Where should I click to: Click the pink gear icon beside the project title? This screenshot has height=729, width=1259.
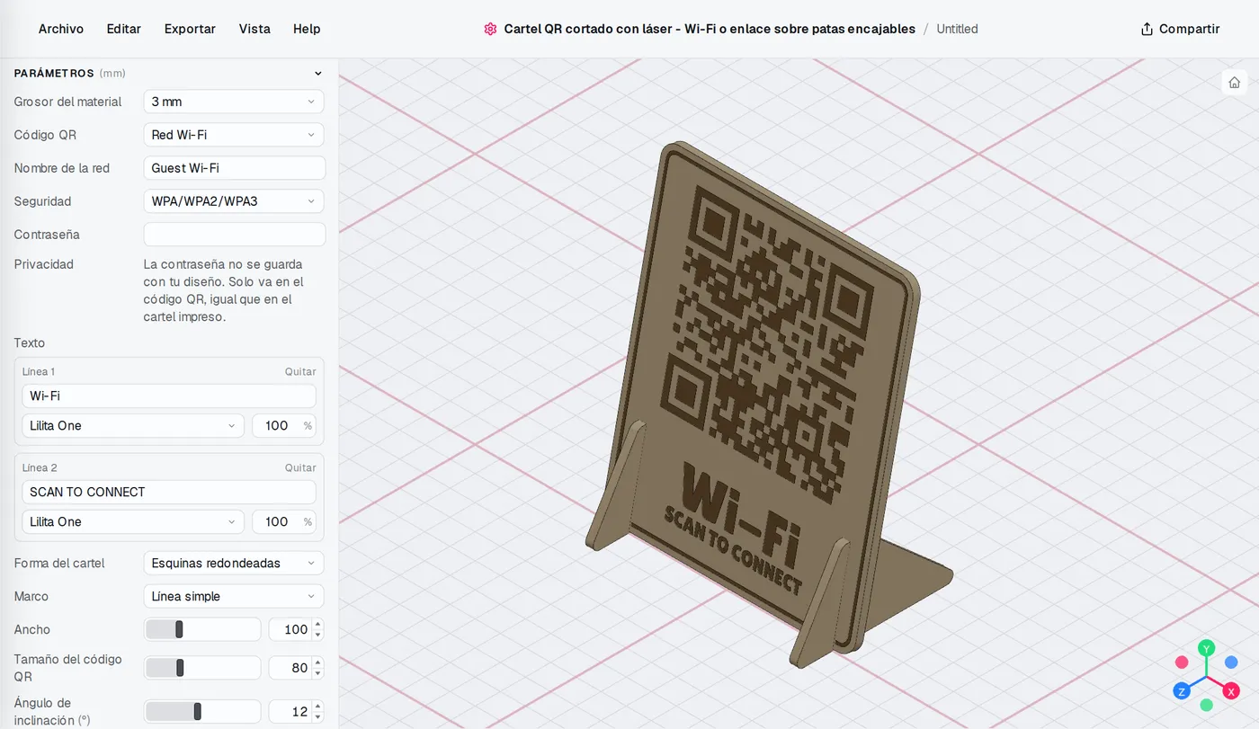pyautogui.click(x=490, y=29)
